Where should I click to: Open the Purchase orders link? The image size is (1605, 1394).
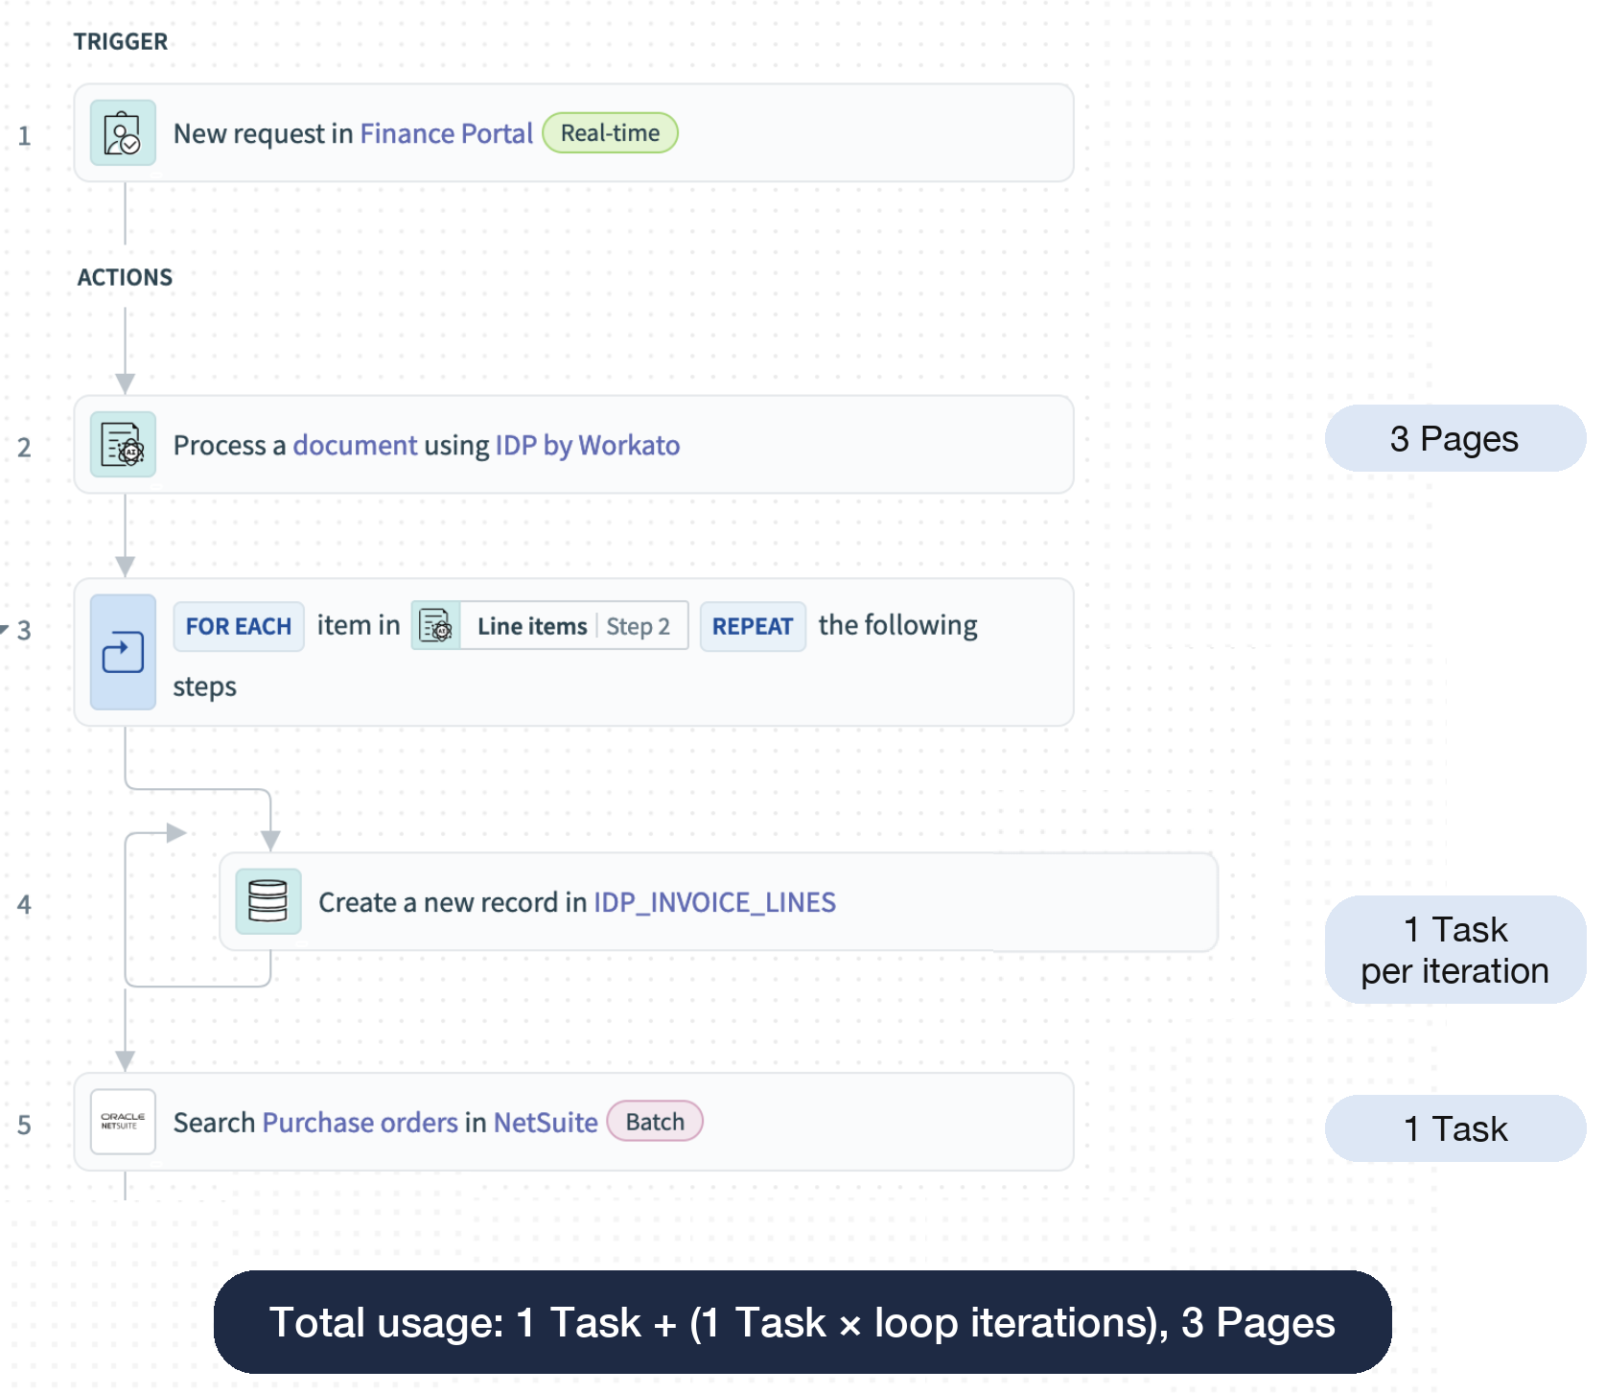(360, 1123)
